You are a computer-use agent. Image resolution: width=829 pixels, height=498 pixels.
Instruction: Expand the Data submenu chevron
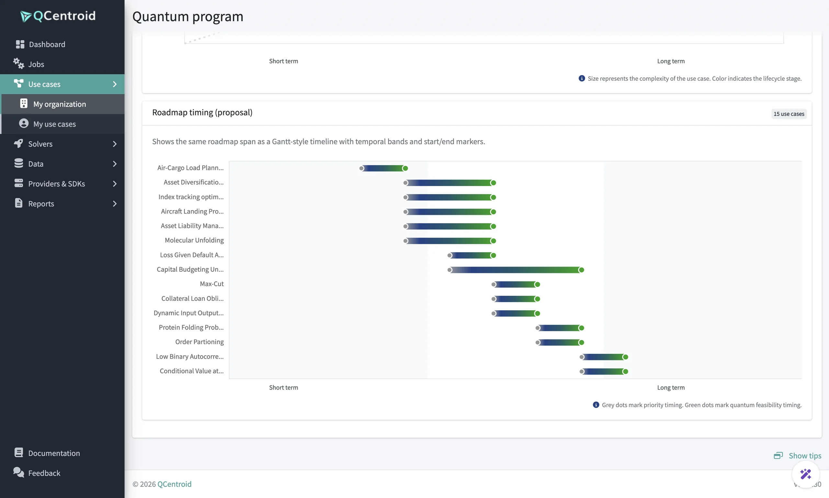click(115, 164)
